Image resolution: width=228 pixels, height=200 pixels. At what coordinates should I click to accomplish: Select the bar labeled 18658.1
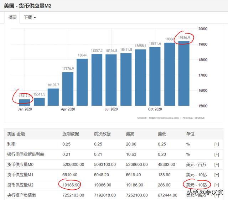coord(141,78)
